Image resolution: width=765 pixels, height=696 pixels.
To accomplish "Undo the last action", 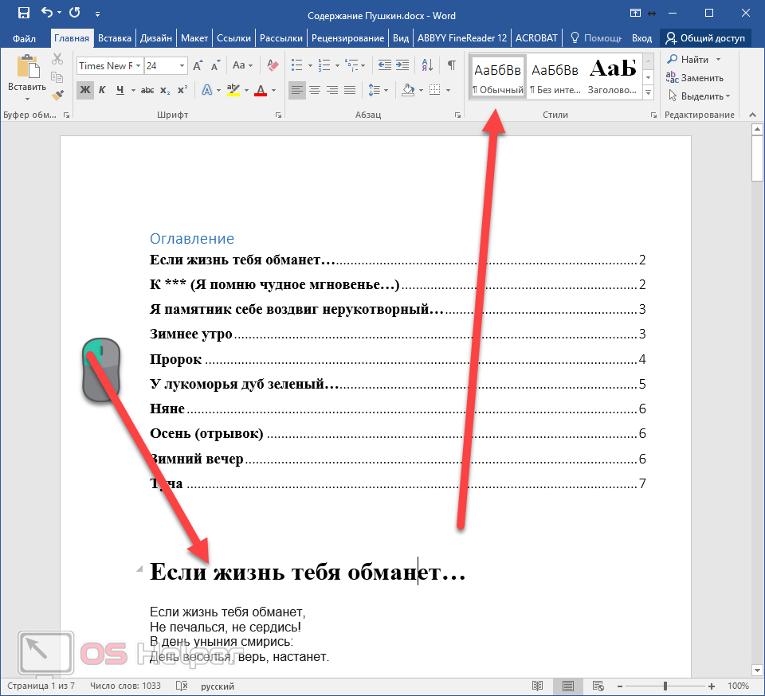I will [x=47, y=13].
